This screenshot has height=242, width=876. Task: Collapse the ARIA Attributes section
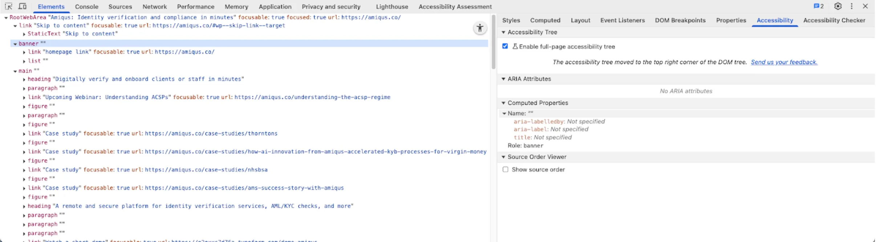coord(503,79)
